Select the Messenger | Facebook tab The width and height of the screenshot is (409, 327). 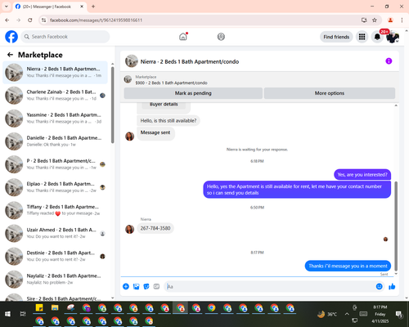(x=47, y=7)
